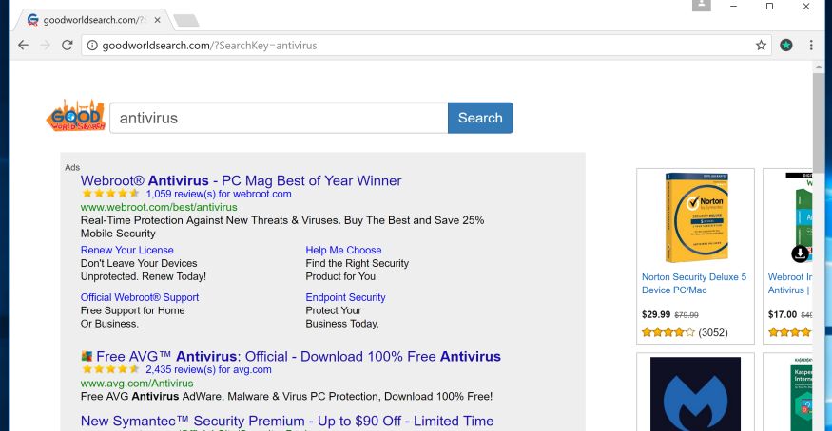
Task: View site information icon in address bar
Action: coord(92,45)
